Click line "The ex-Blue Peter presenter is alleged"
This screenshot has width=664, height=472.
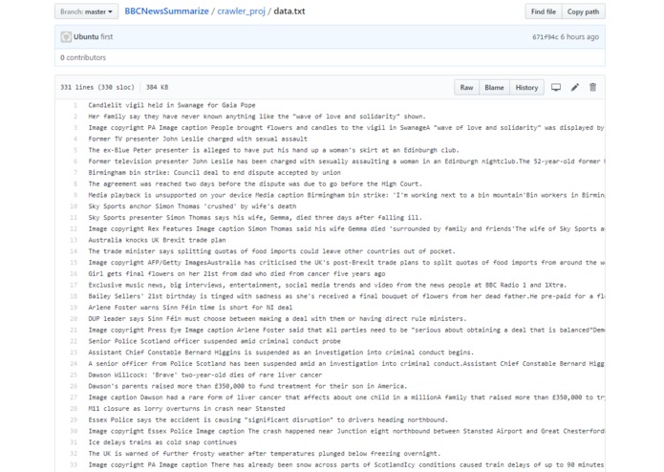(273, 150)
